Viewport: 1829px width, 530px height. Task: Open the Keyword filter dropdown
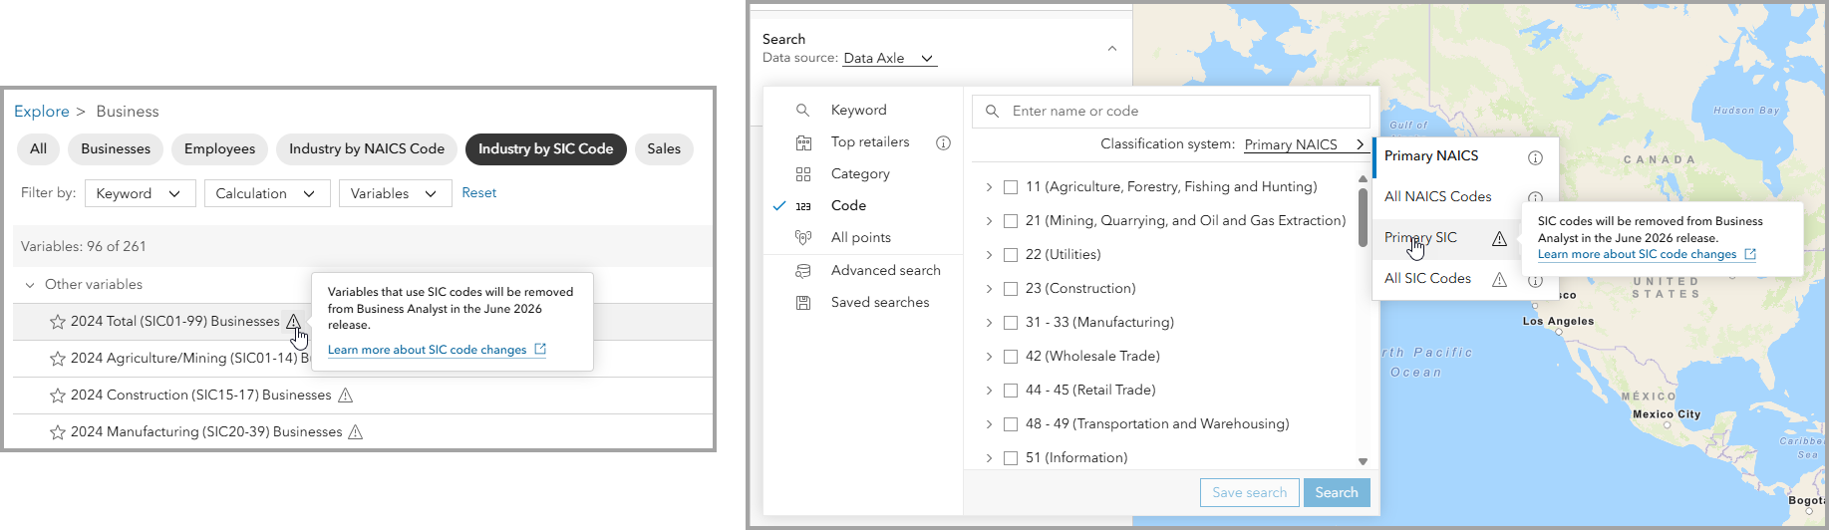[140, 193]
